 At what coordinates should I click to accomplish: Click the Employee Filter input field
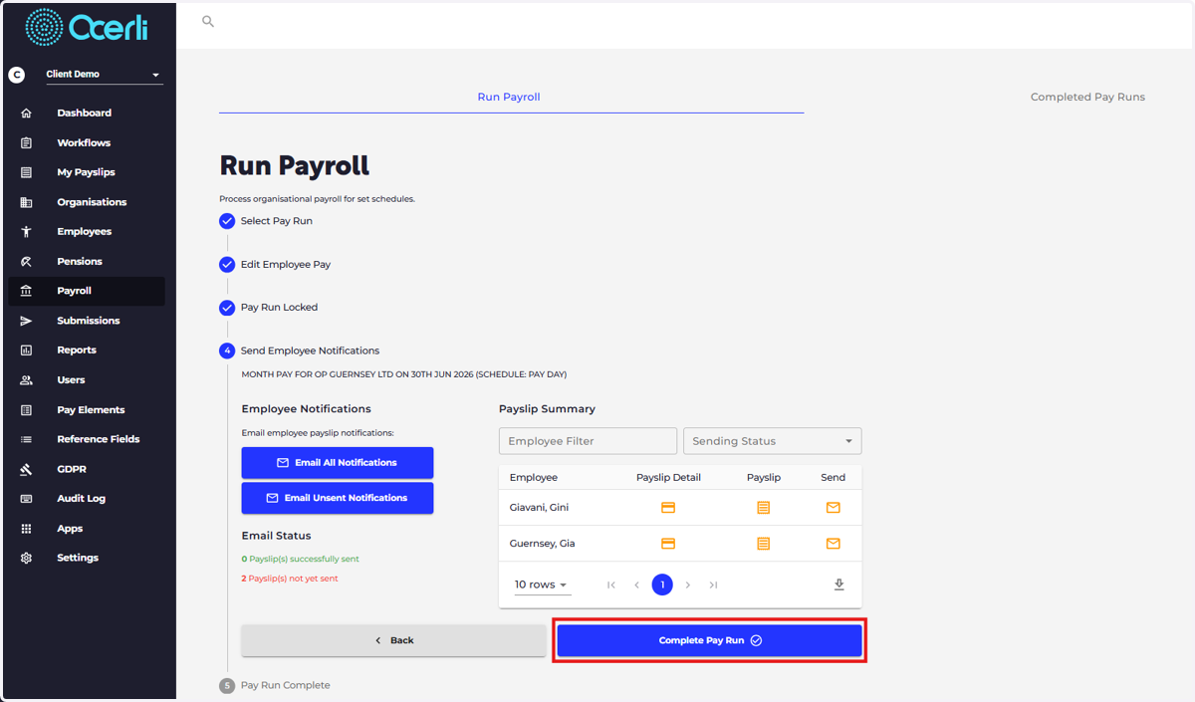click(x=588, y=441)
